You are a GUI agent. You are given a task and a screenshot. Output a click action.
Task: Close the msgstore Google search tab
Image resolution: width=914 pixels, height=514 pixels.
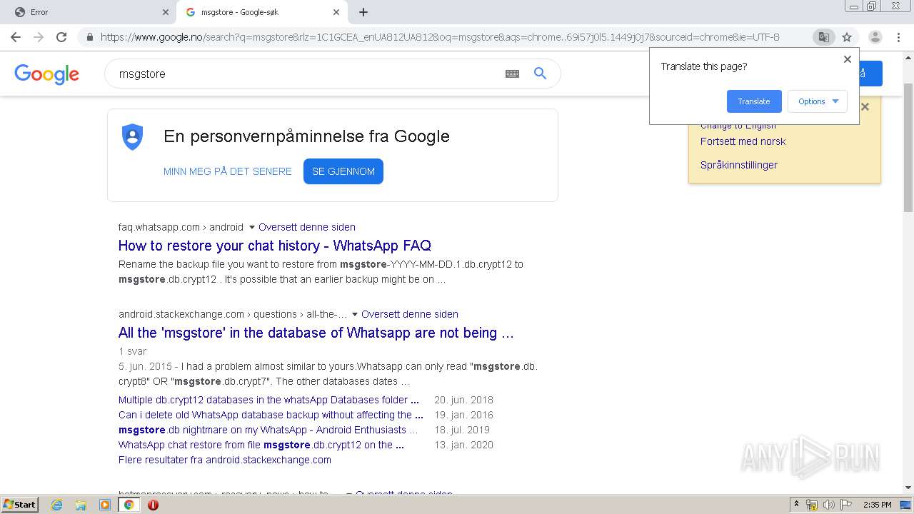click(x=336, y=12)
